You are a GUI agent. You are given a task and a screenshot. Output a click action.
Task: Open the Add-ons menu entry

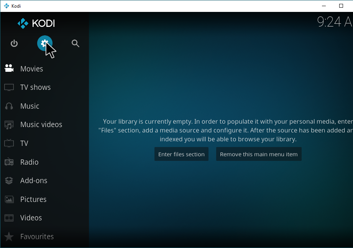34,180
